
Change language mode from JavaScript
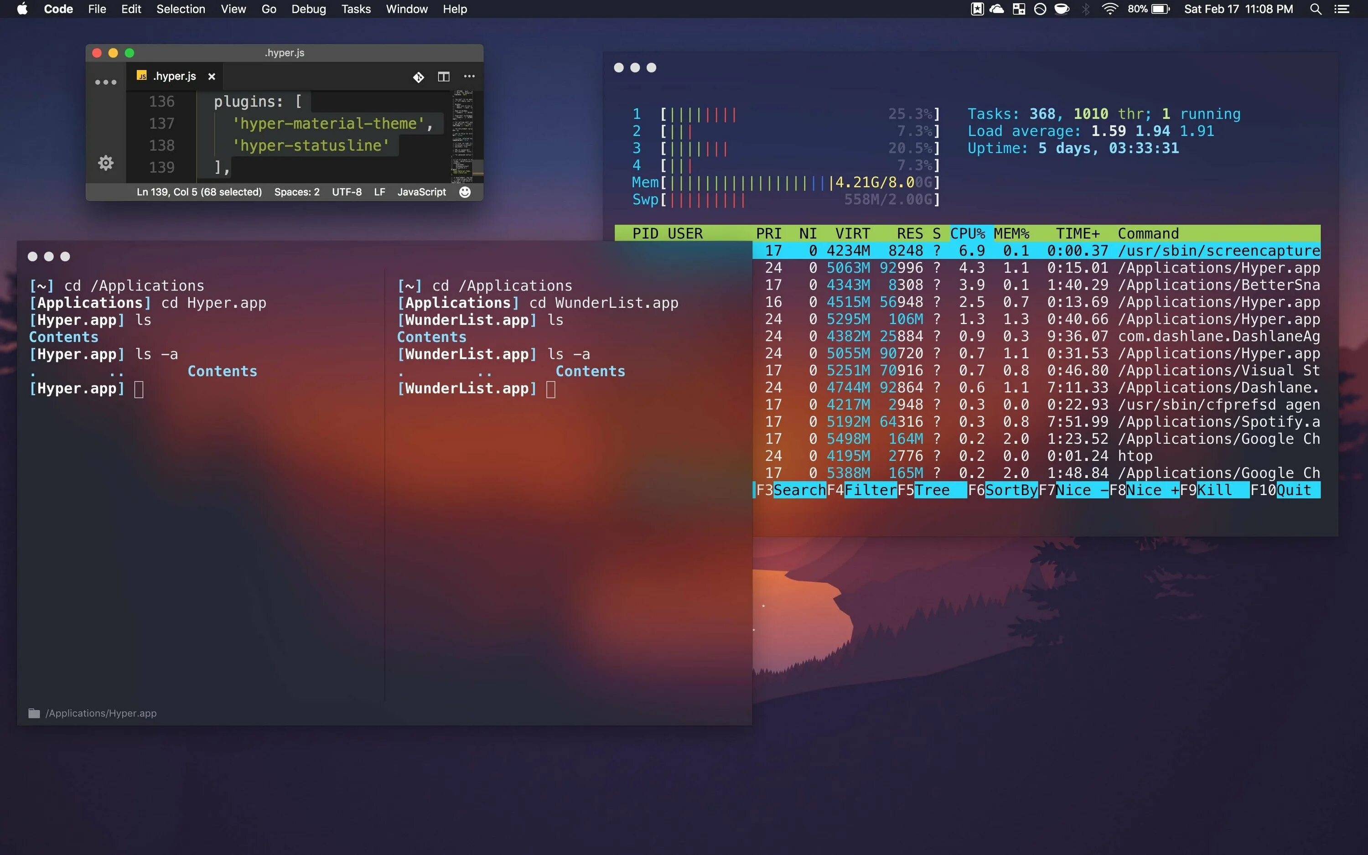pyautogui.click(x=421, y=192)
